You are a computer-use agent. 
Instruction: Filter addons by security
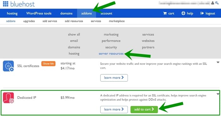(x=111, y=47)
